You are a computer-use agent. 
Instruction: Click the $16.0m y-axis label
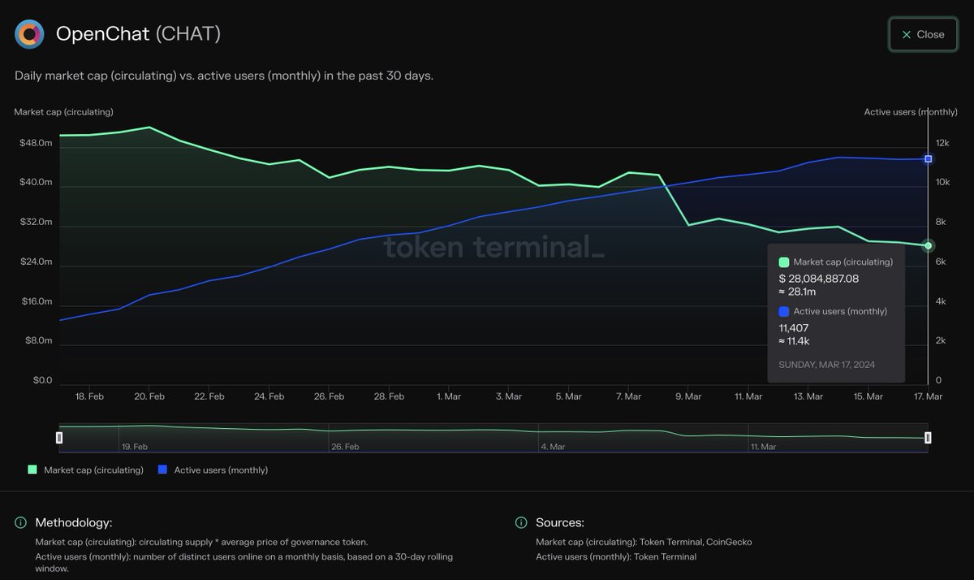[x=36, y=301]
